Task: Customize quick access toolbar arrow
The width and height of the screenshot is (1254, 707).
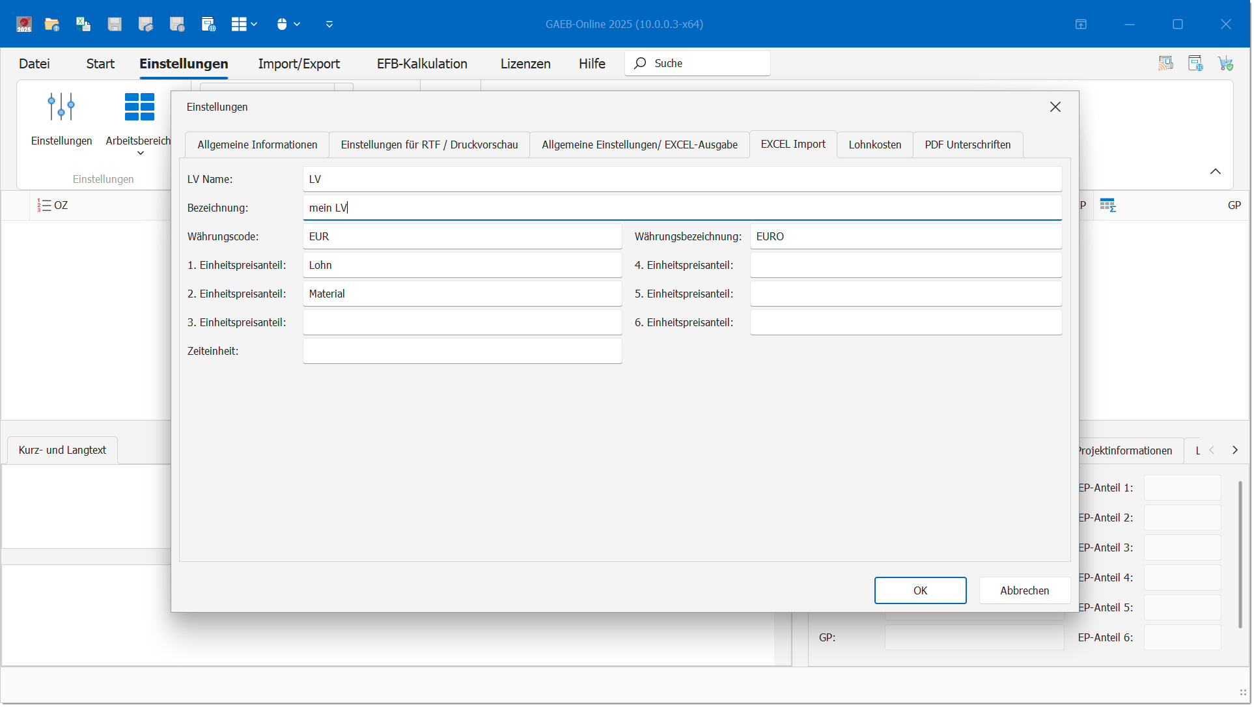Action: point(329,25)
